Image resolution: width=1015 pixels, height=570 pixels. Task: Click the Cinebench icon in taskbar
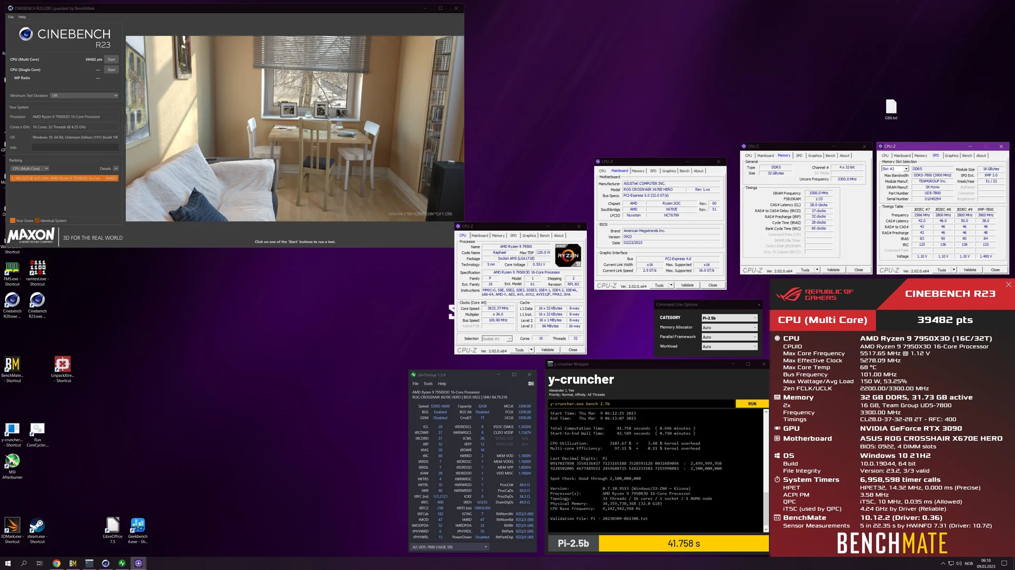pyautogui.click(x=106, y=563)
